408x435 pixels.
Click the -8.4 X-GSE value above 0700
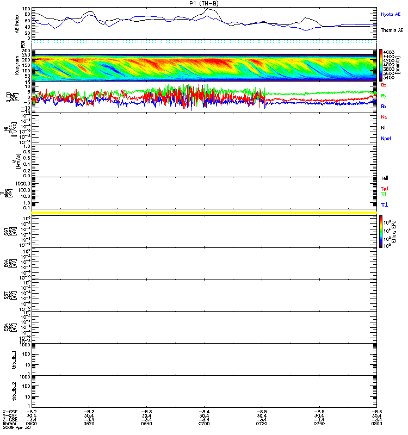204,412
